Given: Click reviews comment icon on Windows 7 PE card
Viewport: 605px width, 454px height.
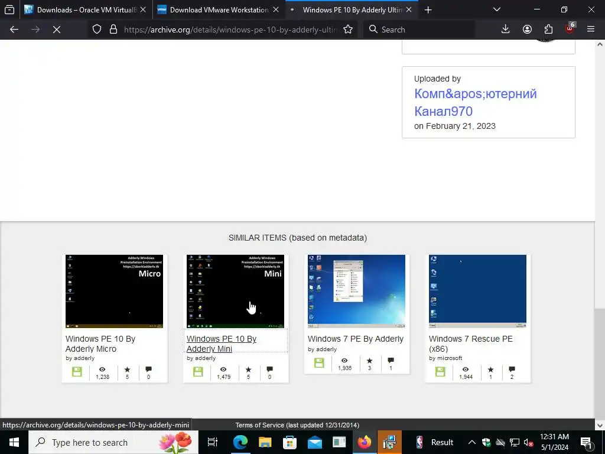Looking at the screenshot, I should (x=391, y=361).
